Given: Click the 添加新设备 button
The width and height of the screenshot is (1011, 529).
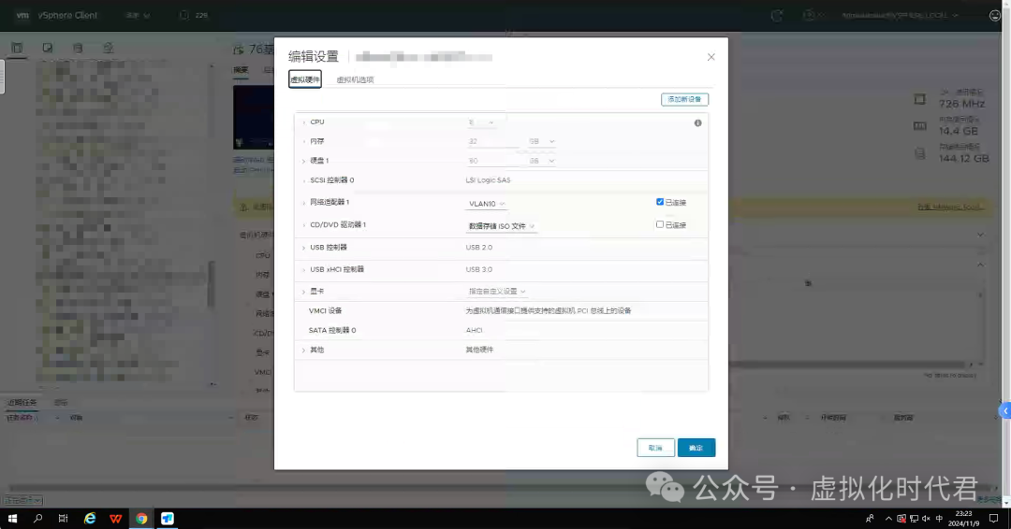Looking at the screenshot, I should click(684, 99).
